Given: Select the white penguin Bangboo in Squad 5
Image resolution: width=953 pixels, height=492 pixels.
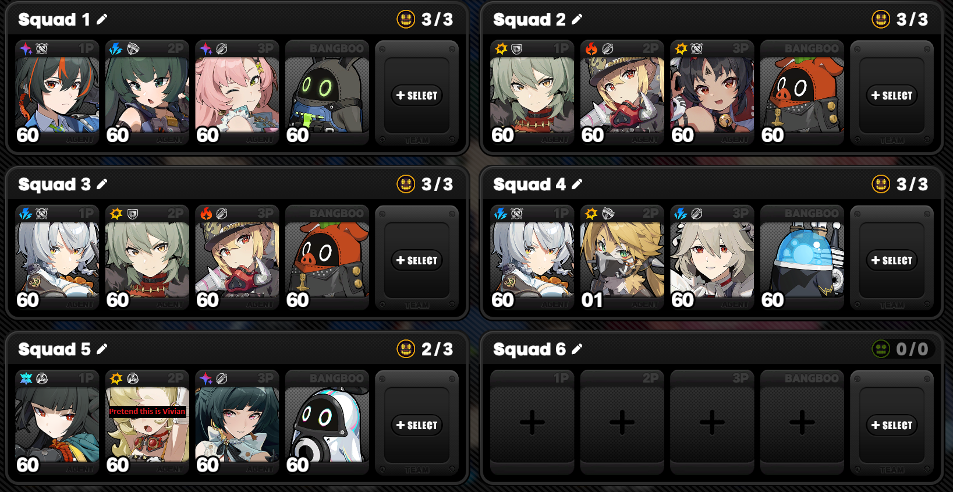Looking at the screenshot, I should 327,422.
